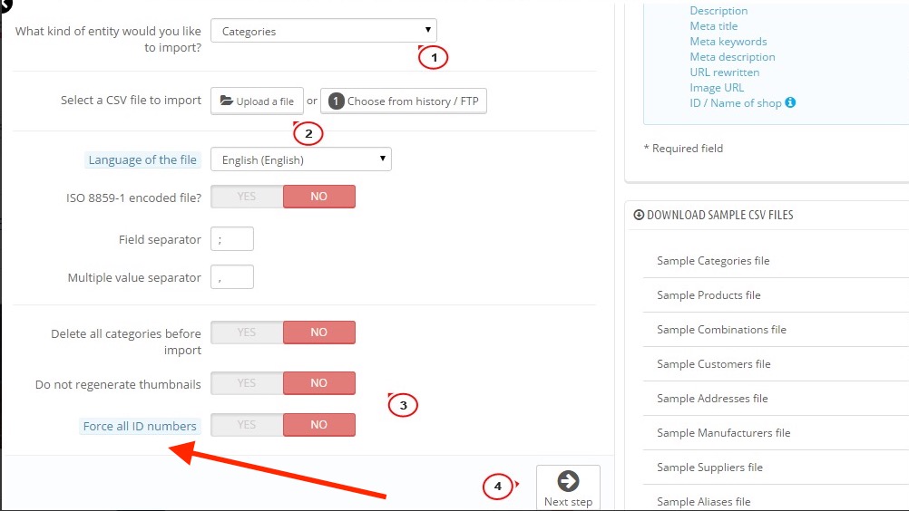Image resolution: width=909 pixels, height=511 pixels.
Task: Switch Force all ID numbers to YES
Action: (x=247, y=425)
